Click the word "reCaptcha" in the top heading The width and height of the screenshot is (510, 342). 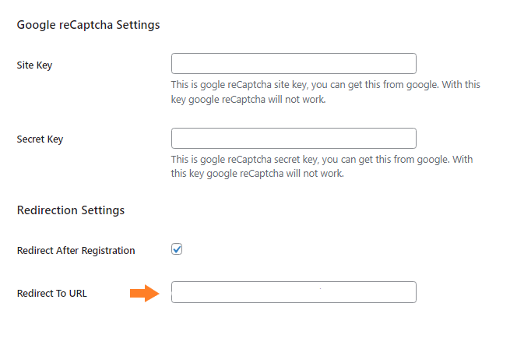coord(82,25)
